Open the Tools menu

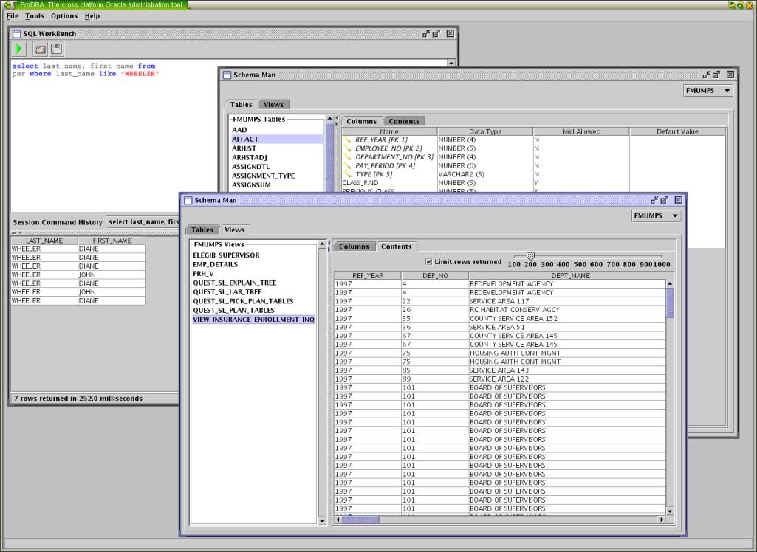(35, 15)
